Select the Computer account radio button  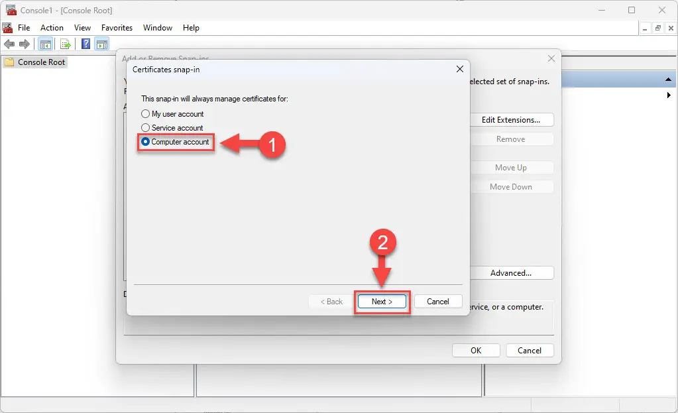pyautogui.click(x=146, y=142)
